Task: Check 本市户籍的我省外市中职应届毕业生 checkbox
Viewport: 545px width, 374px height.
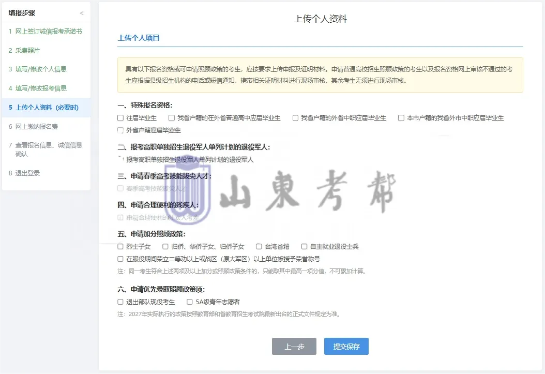Action: [x=401, y=118]
